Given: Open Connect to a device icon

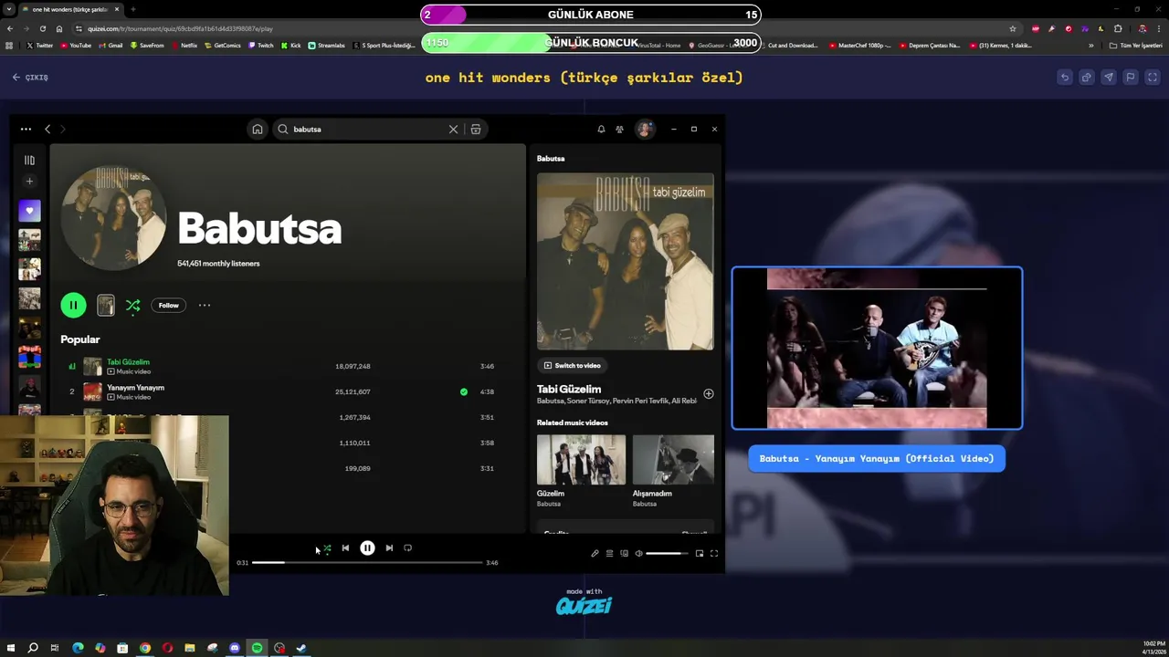Looking at the screenshot, I should point(624,553).
